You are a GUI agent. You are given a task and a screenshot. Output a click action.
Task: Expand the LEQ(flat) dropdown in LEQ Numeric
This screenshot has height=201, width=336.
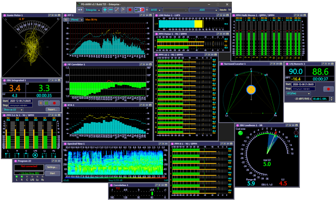coord(299,93)
